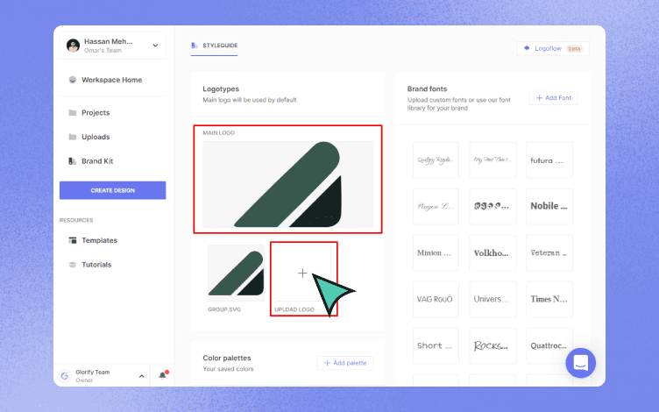Click the Workspace Home icon

[x=72, y=80]
